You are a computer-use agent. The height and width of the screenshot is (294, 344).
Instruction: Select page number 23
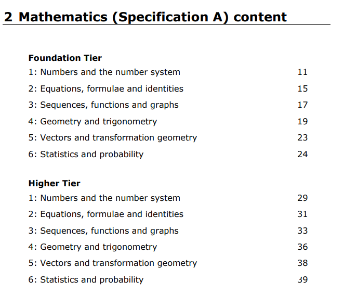(302, 138)
